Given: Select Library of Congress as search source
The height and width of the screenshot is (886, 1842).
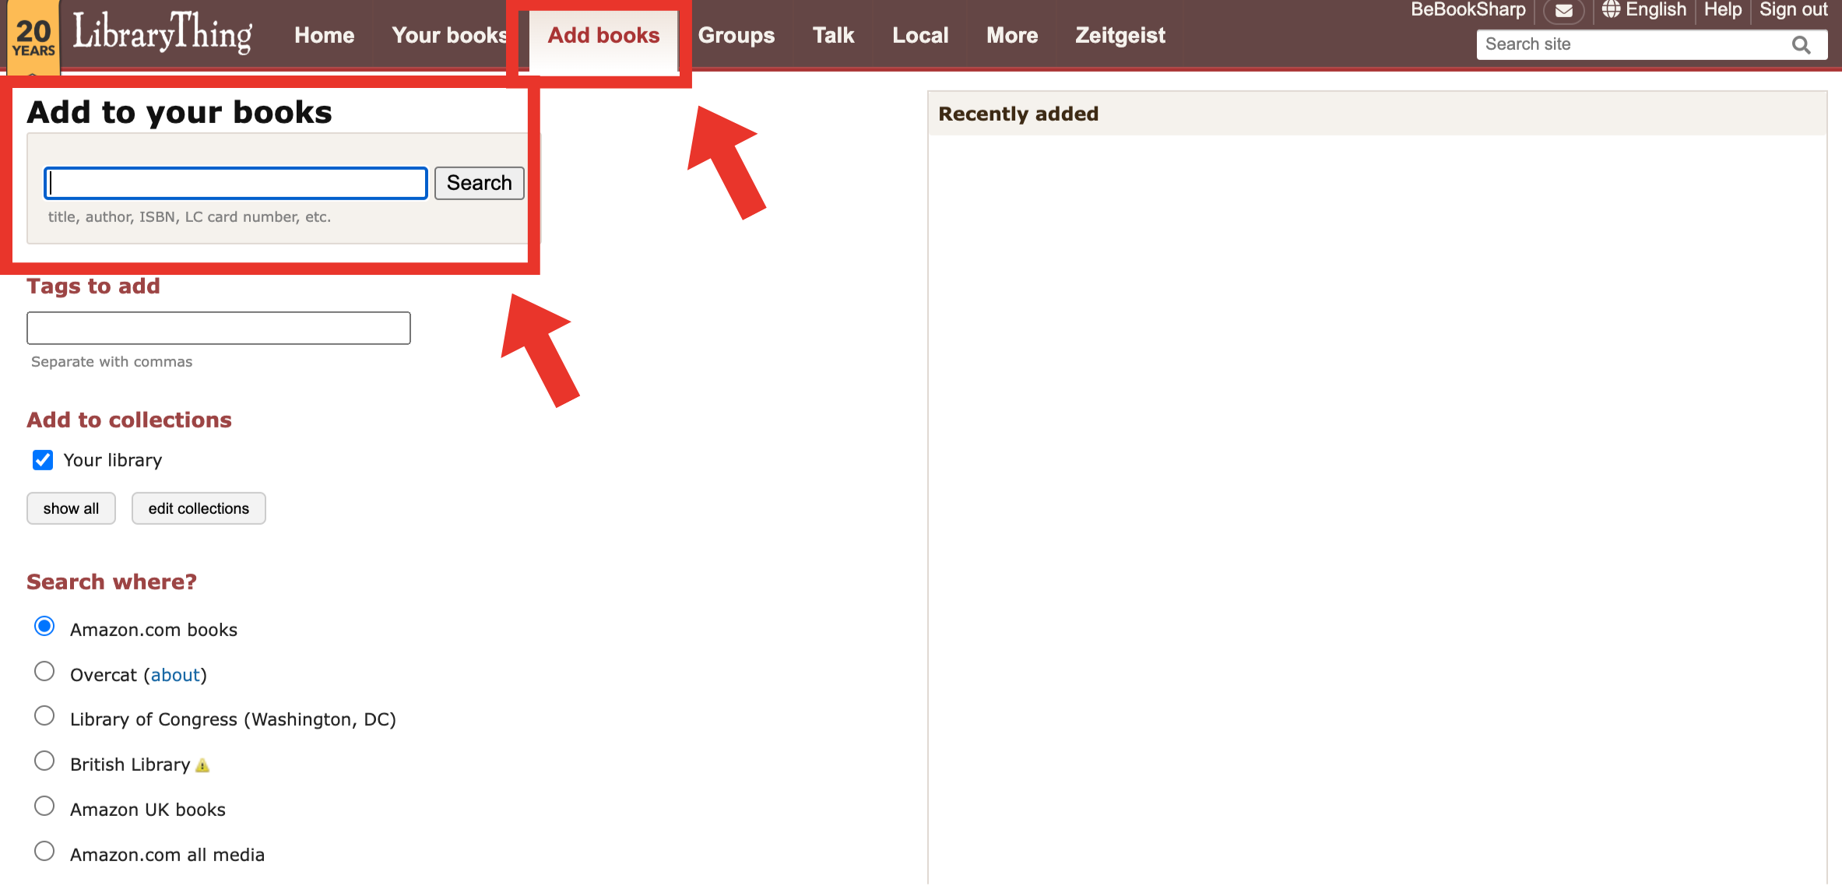Looking at the screenshot, I should (x=44, y=715).
